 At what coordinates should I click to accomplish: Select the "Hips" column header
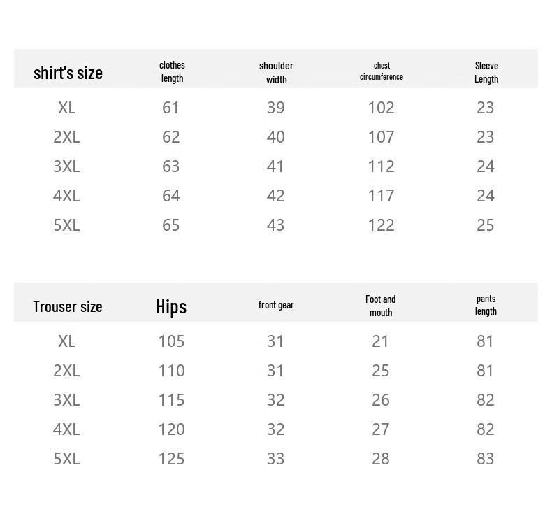click(x=171, y=306)
